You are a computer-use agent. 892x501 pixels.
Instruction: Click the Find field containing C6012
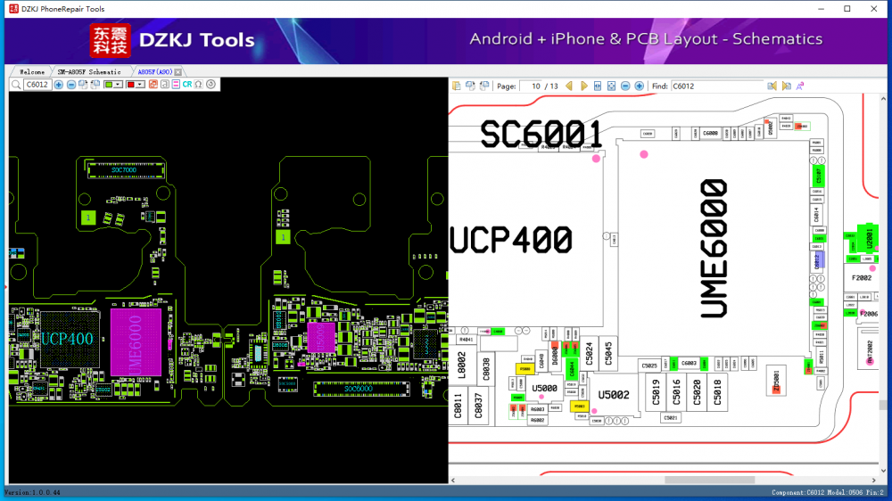click(x=716, y=86)
